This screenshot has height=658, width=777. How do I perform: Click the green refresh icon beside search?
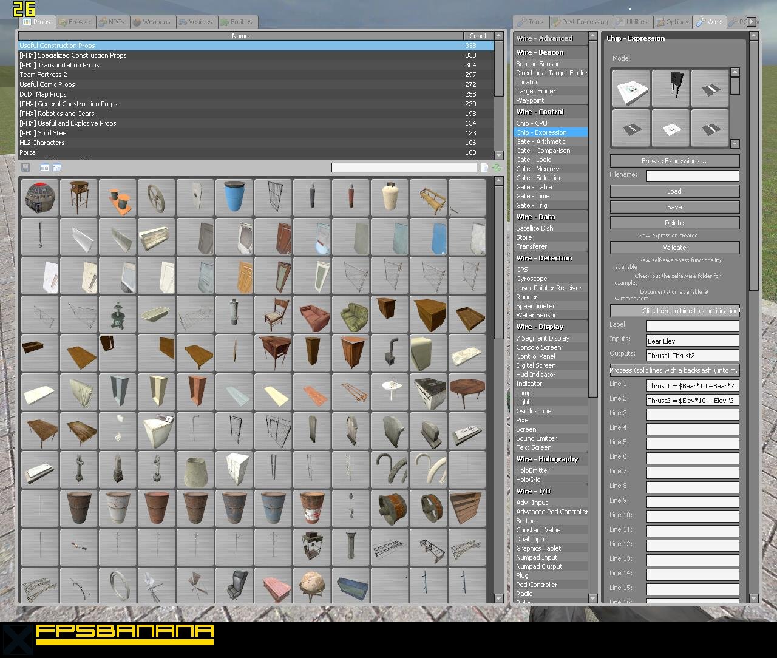pos(497,168)
